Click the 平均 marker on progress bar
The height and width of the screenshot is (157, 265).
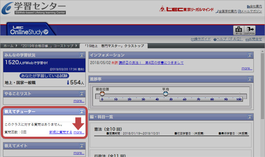(x=166, y=93)
